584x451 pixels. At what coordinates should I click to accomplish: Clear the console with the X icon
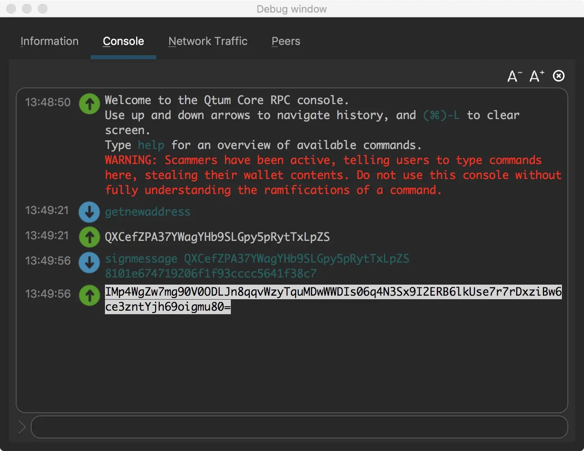pos(559,76)
